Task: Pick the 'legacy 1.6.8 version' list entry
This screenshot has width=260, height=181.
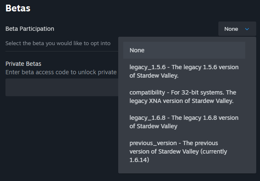Action: click(x=184, y=122)
